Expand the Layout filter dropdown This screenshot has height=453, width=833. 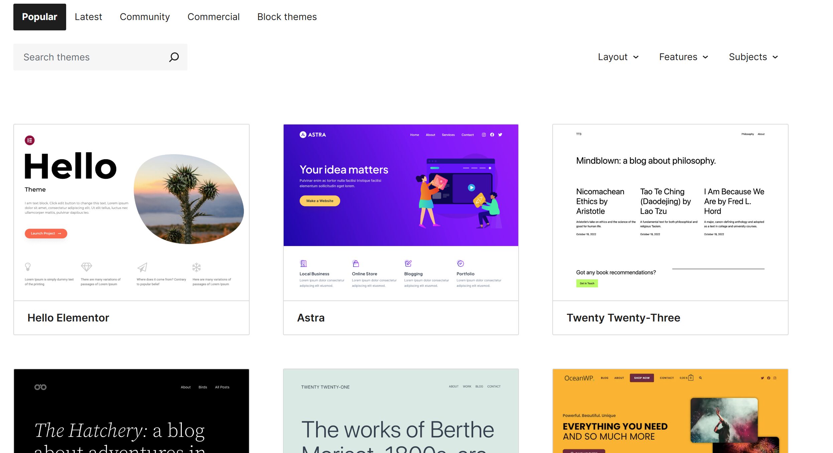(x=618, y=57)
